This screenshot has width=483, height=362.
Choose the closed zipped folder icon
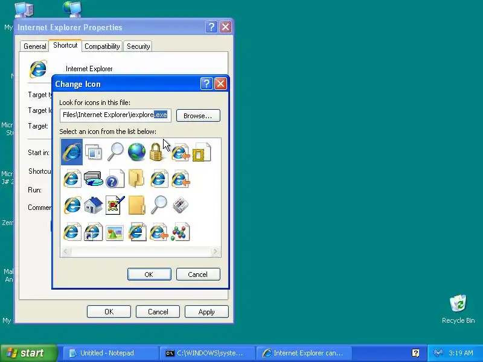coord(137,205)
